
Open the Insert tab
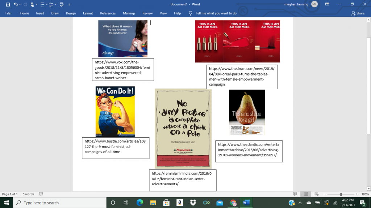tap(40, 13)
